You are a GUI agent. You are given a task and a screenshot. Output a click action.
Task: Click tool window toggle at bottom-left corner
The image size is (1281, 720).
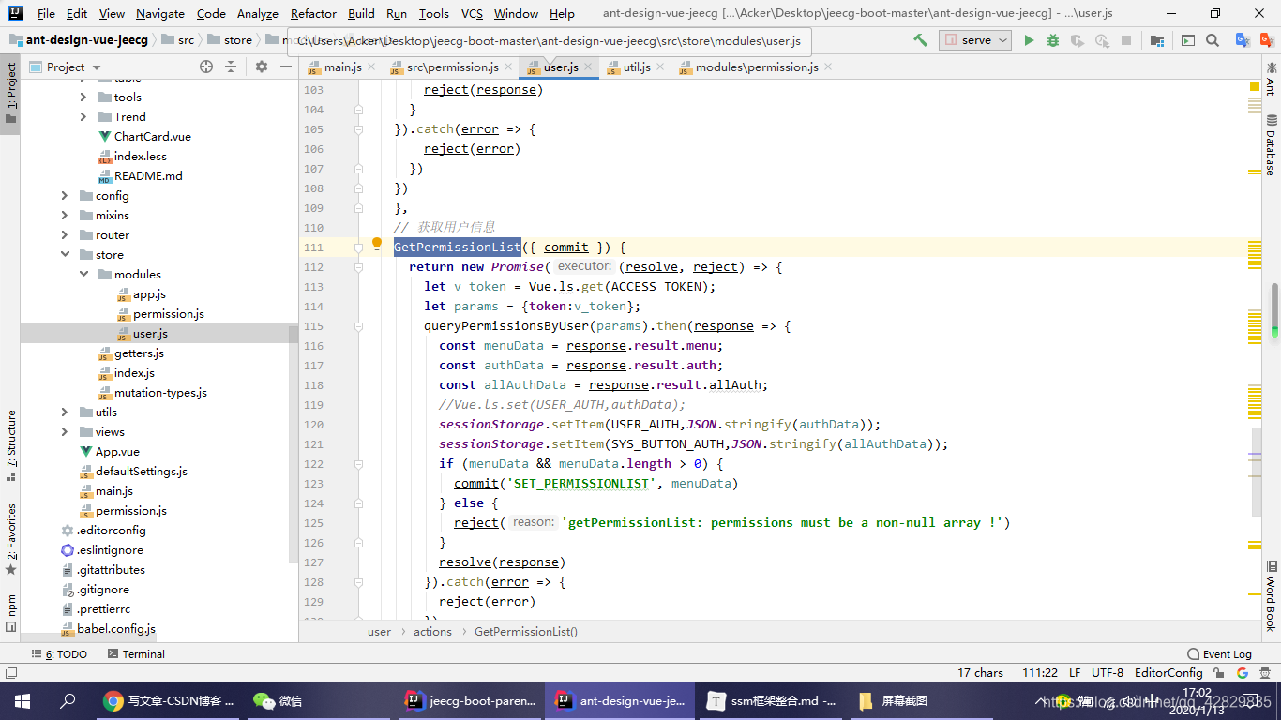tap(11, 673)
